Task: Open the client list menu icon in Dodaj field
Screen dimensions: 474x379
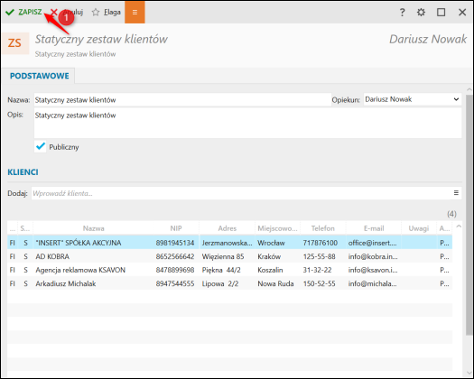Action: click(456, 193)
